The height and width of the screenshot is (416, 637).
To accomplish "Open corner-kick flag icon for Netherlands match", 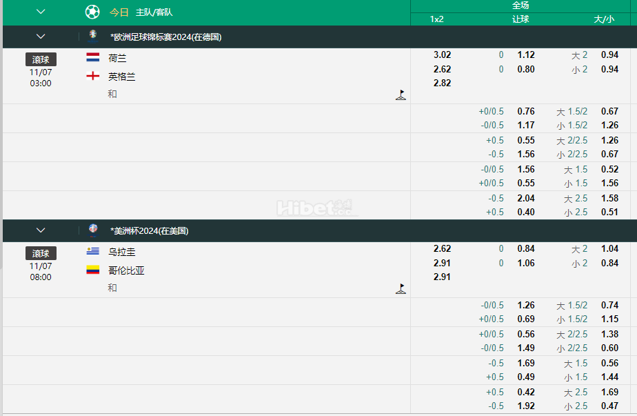I will click(401, 95).
